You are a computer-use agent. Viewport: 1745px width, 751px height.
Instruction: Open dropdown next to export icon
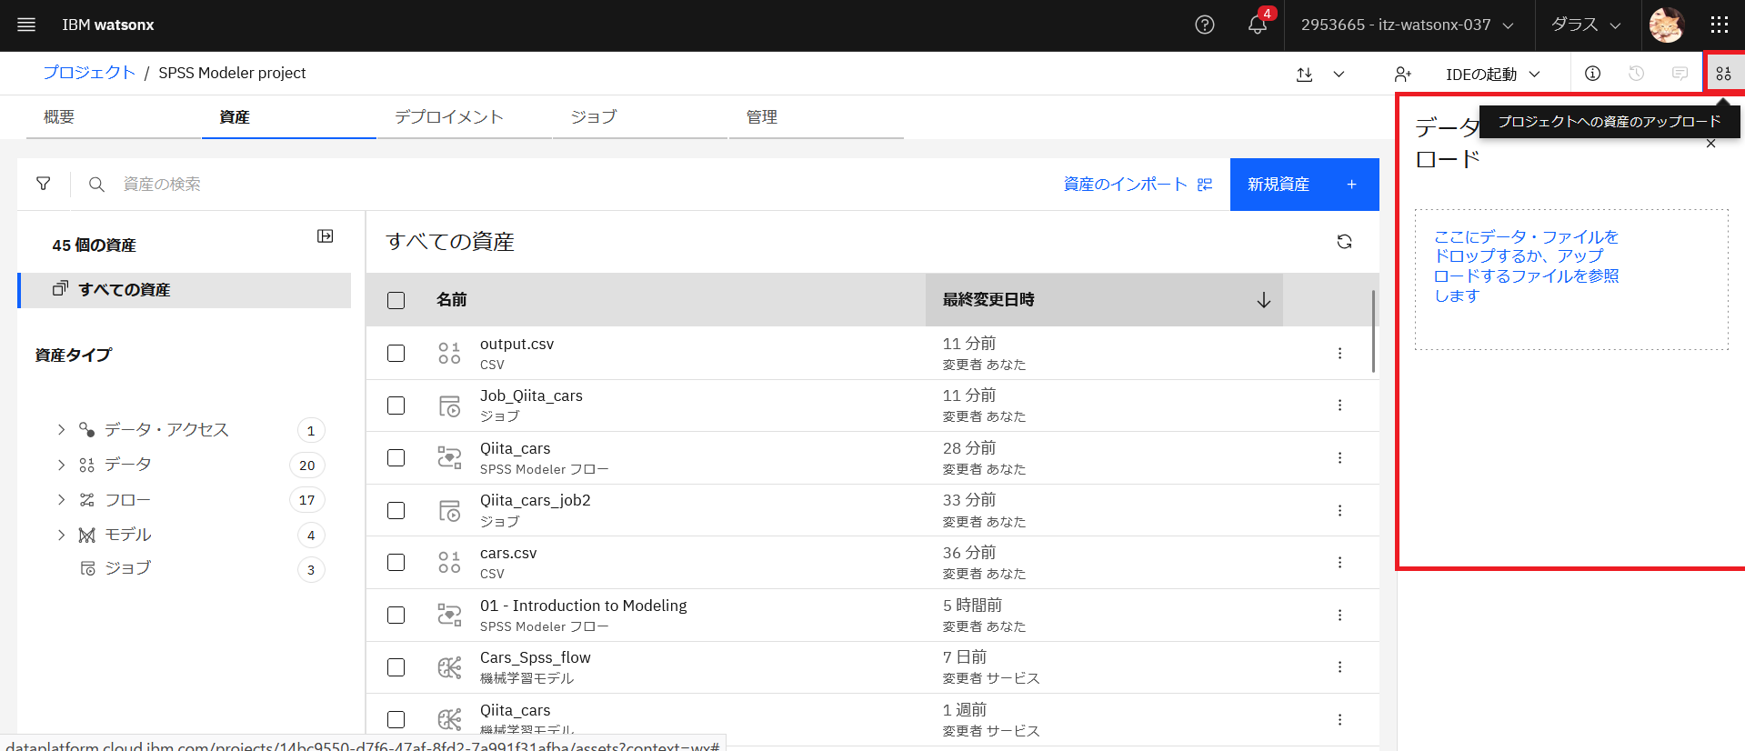[x=1339, y=74]
